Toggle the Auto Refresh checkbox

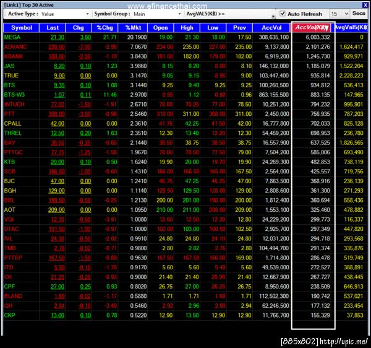(283, 14)
